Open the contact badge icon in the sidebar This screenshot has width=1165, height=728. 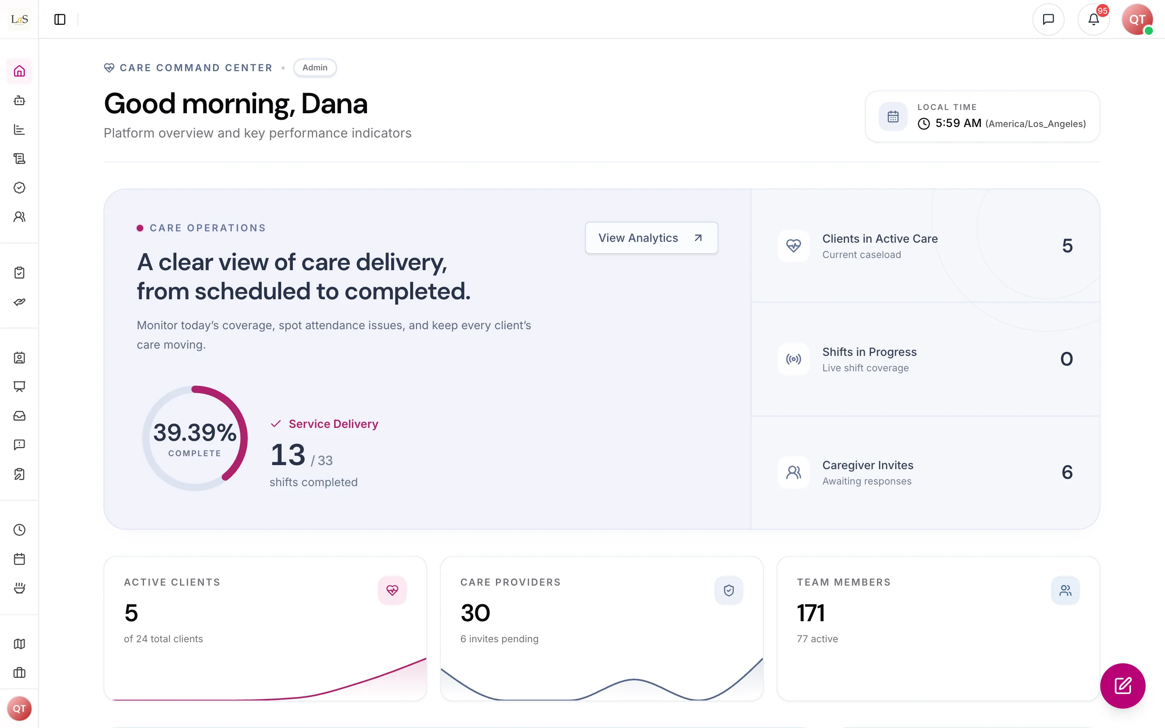(x=19, y=358)
